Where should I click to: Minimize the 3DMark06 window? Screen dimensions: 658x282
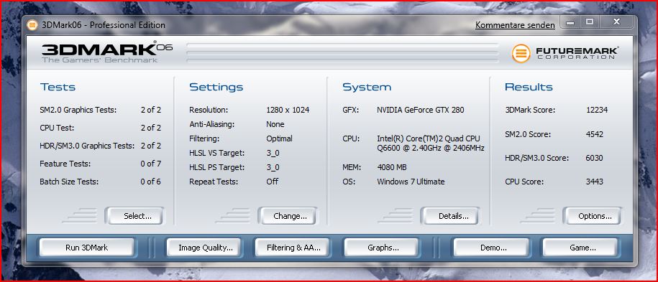click(x=570, y=23)
